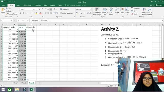164x92 pixels.
Task: Click the Paste icon in Clipboard group
Action: pyautogui.click(x=3, y=10)
